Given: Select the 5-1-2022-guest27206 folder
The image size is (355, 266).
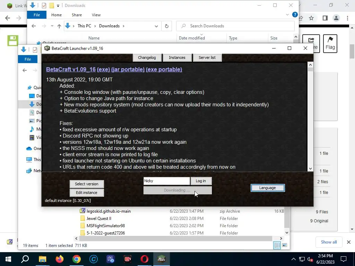Looking at the screenshot, I should [x=105, y=233].
